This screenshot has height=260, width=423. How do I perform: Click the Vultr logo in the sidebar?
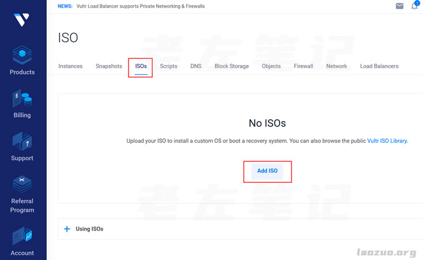click(21, 20)
